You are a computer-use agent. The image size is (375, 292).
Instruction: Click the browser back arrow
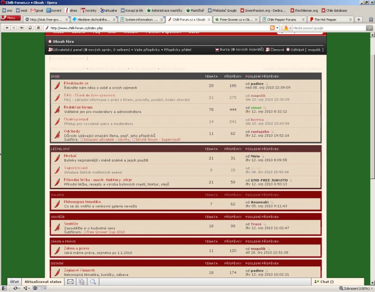point(6,28)
